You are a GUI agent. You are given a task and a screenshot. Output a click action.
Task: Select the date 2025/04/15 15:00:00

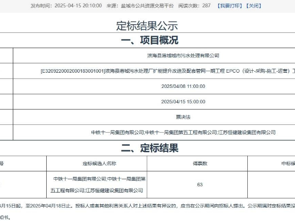click(x=183, y=102)
